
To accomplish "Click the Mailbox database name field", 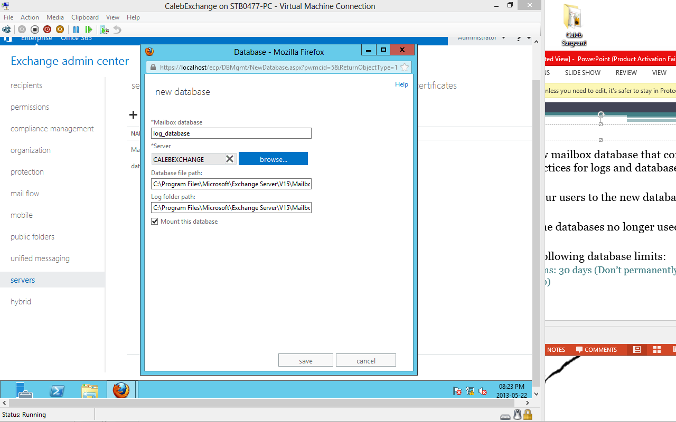I will pos(231,133).
